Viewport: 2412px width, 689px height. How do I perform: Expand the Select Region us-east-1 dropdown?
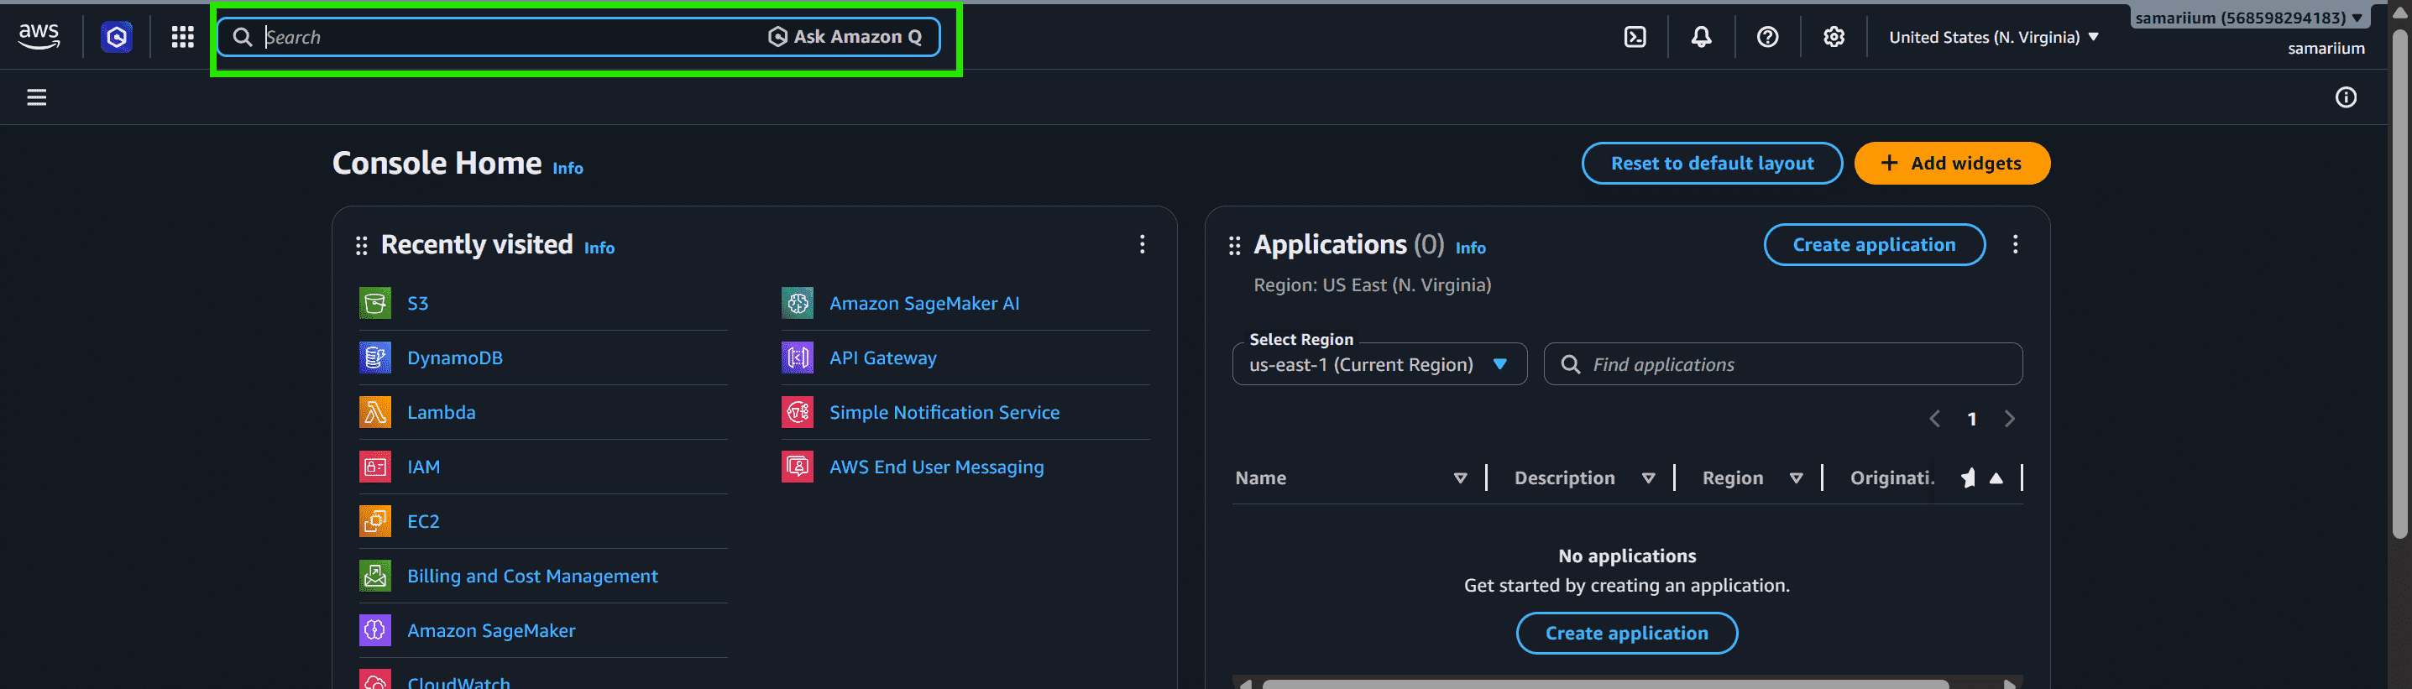coord(1379,364)
